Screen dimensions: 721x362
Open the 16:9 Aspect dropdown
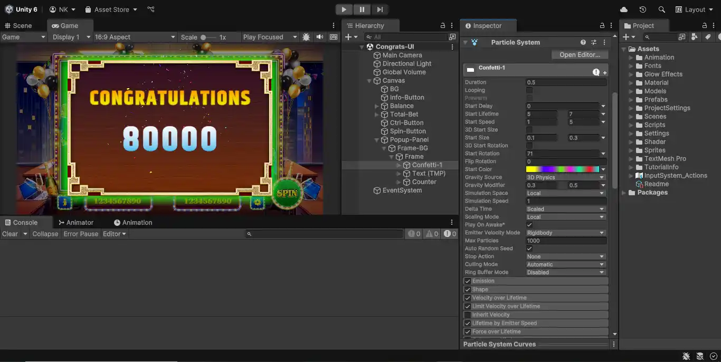(x=135, y=37)
